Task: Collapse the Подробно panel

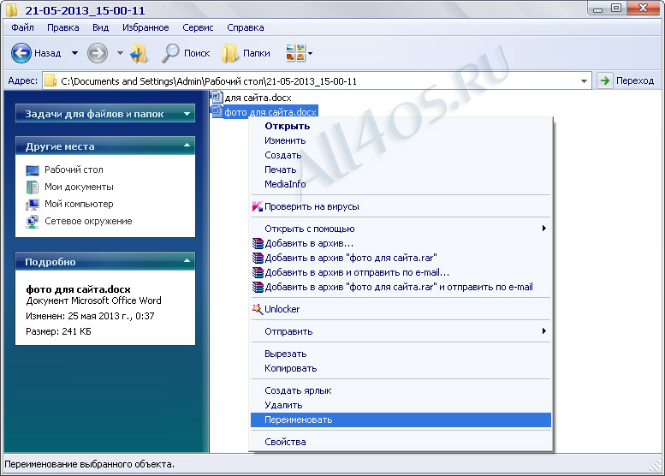Action: [187, 261]
